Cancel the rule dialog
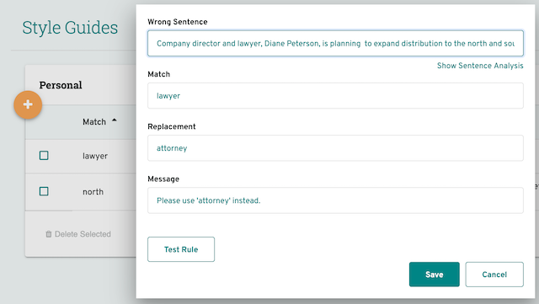Image resolution: width=539 pixels, height=304 pixels. [x=494, y=275]
